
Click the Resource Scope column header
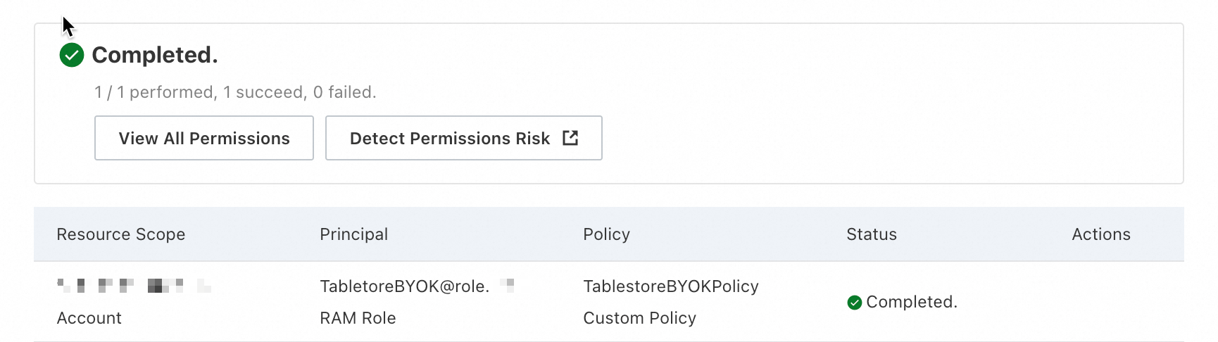[121, 234]
